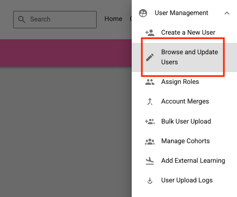The image size is (237, 197).
Task: Click the add-person icon for Create a New User
Action: [x=150, y=32]
